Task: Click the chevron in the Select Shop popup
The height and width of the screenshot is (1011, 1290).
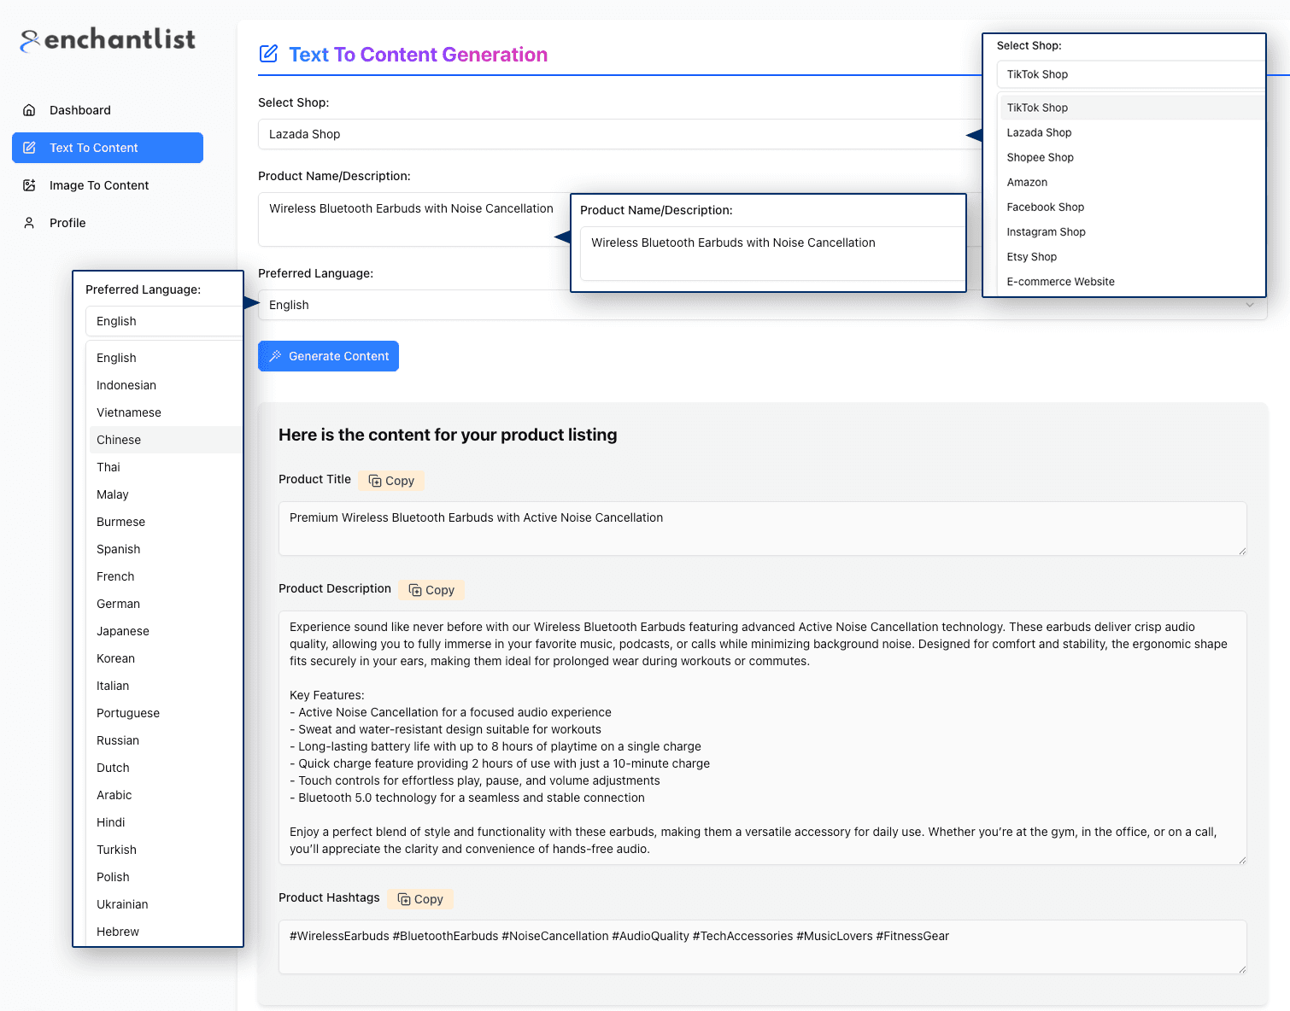Action: point(1250,305)
